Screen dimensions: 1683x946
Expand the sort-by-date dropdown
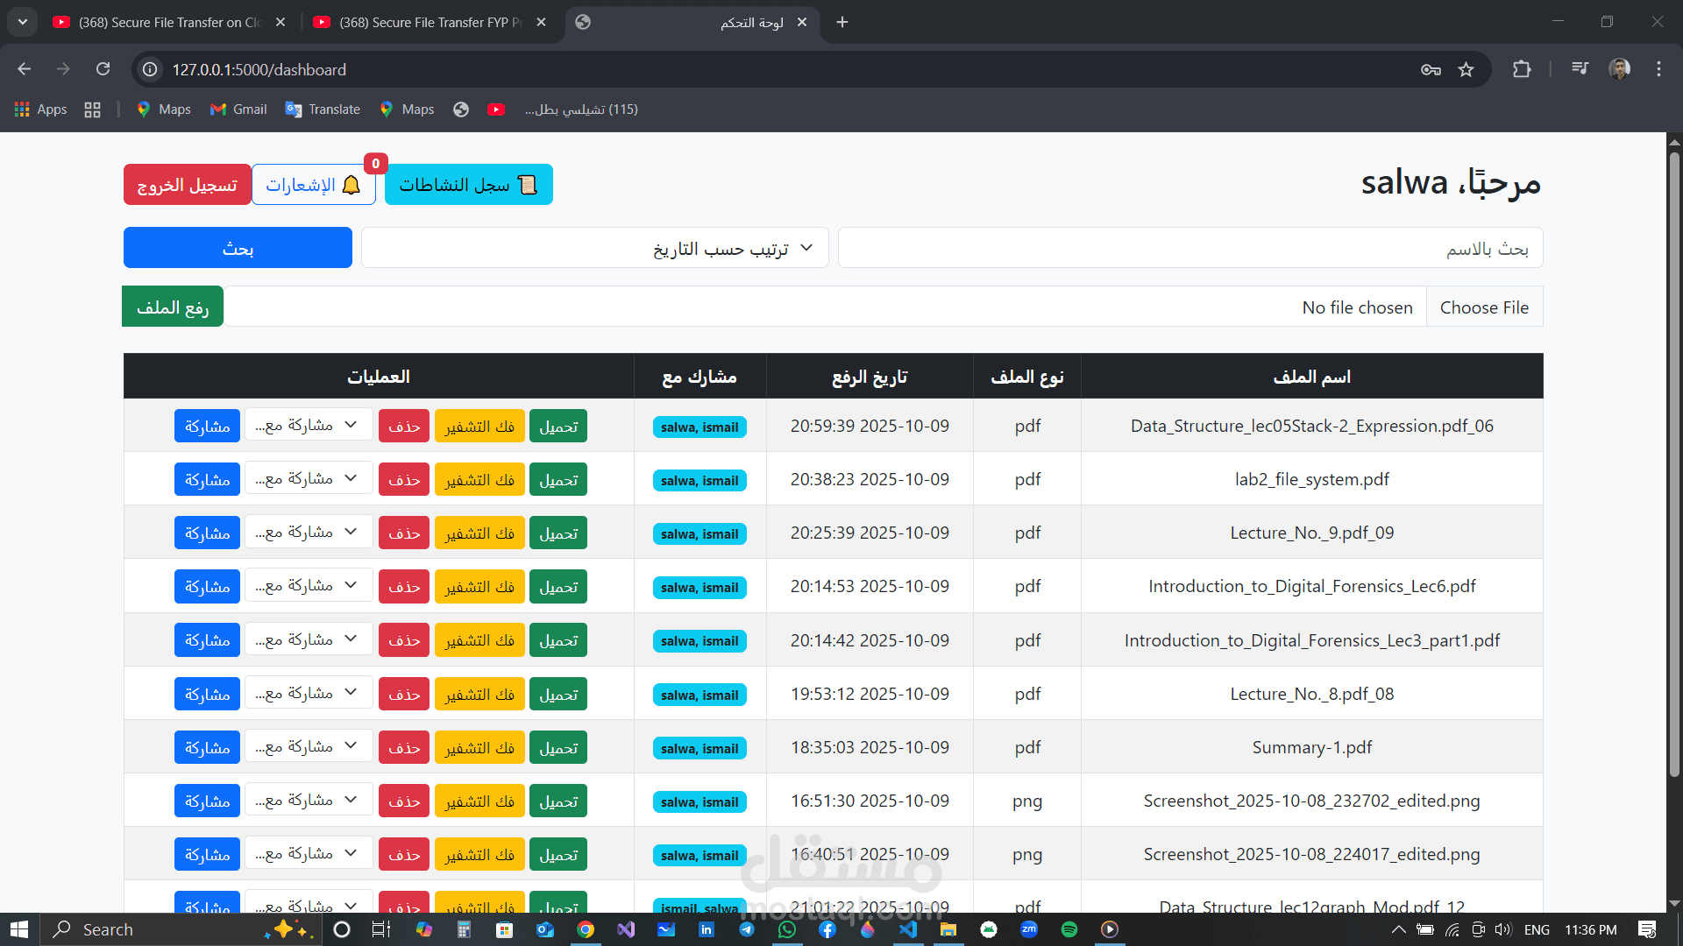coord(595,249)
